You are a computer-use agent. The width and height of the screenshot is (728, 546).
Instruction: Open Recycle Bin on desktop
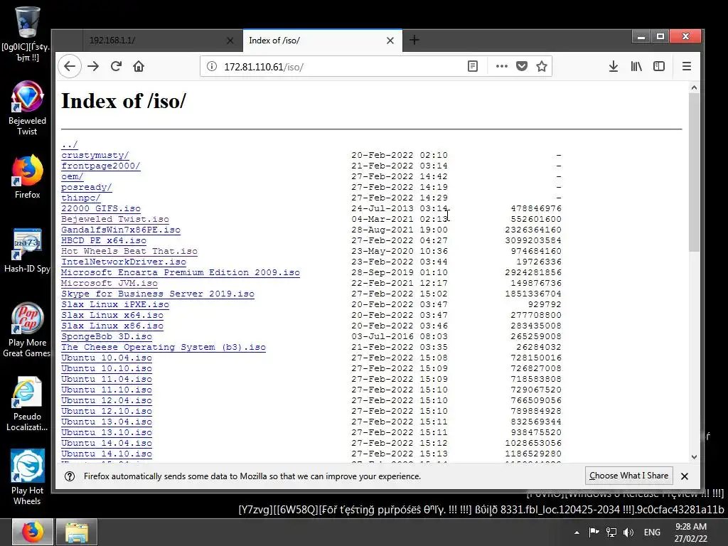[28, 35]
